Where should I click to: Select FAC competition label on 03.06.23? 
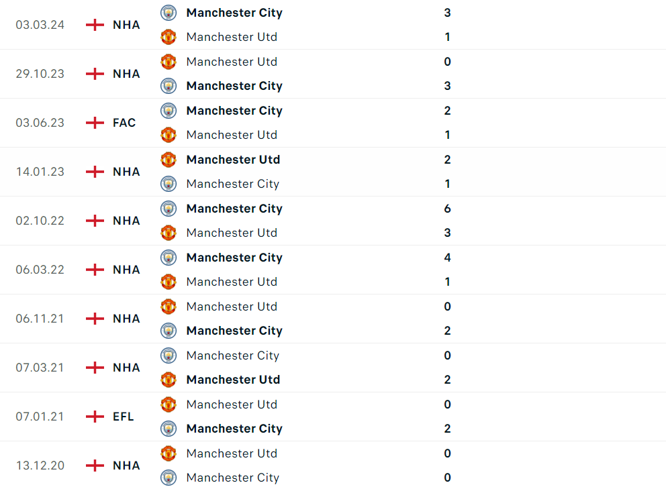(x=124, y=123)
